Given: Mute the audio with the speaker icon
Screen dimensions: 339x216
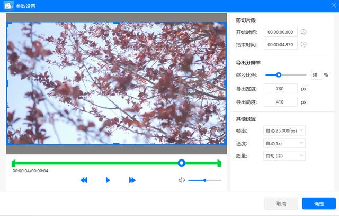Looking at the screenshot, I should pos(181,180).
